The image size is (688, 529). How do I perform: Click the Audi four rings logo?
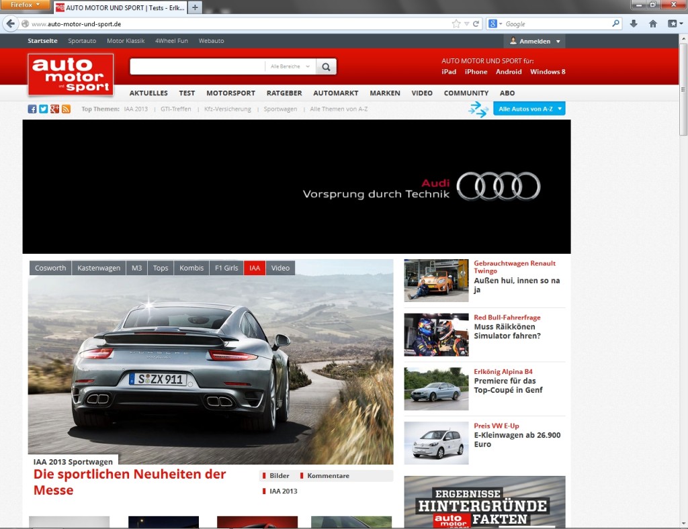[x=499, y=186]
